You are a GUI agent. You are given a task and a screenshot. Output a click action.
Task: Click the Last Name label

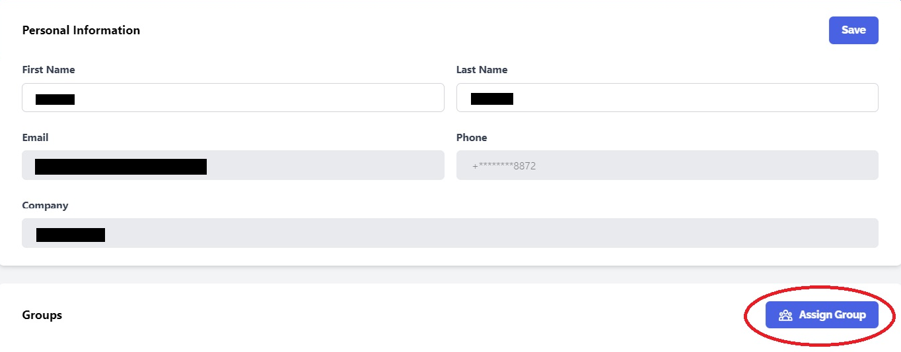pos(482,70)
